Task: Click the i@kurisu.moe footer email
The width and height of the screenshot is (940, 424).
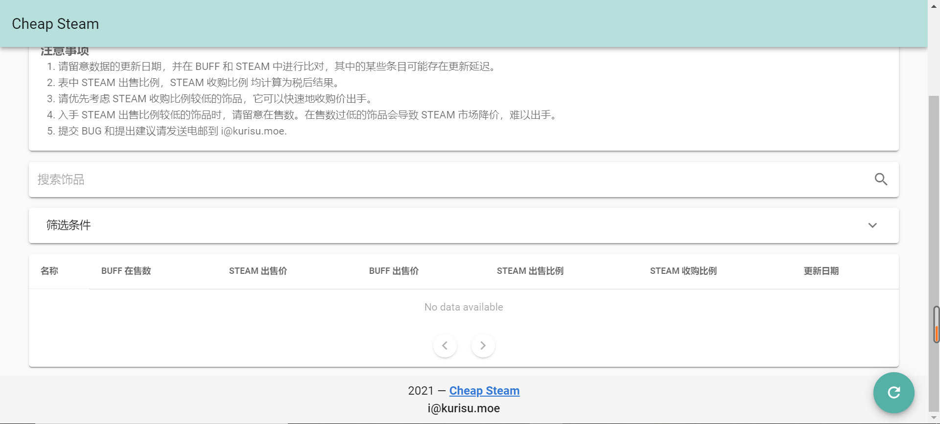Action: (464, 408)
